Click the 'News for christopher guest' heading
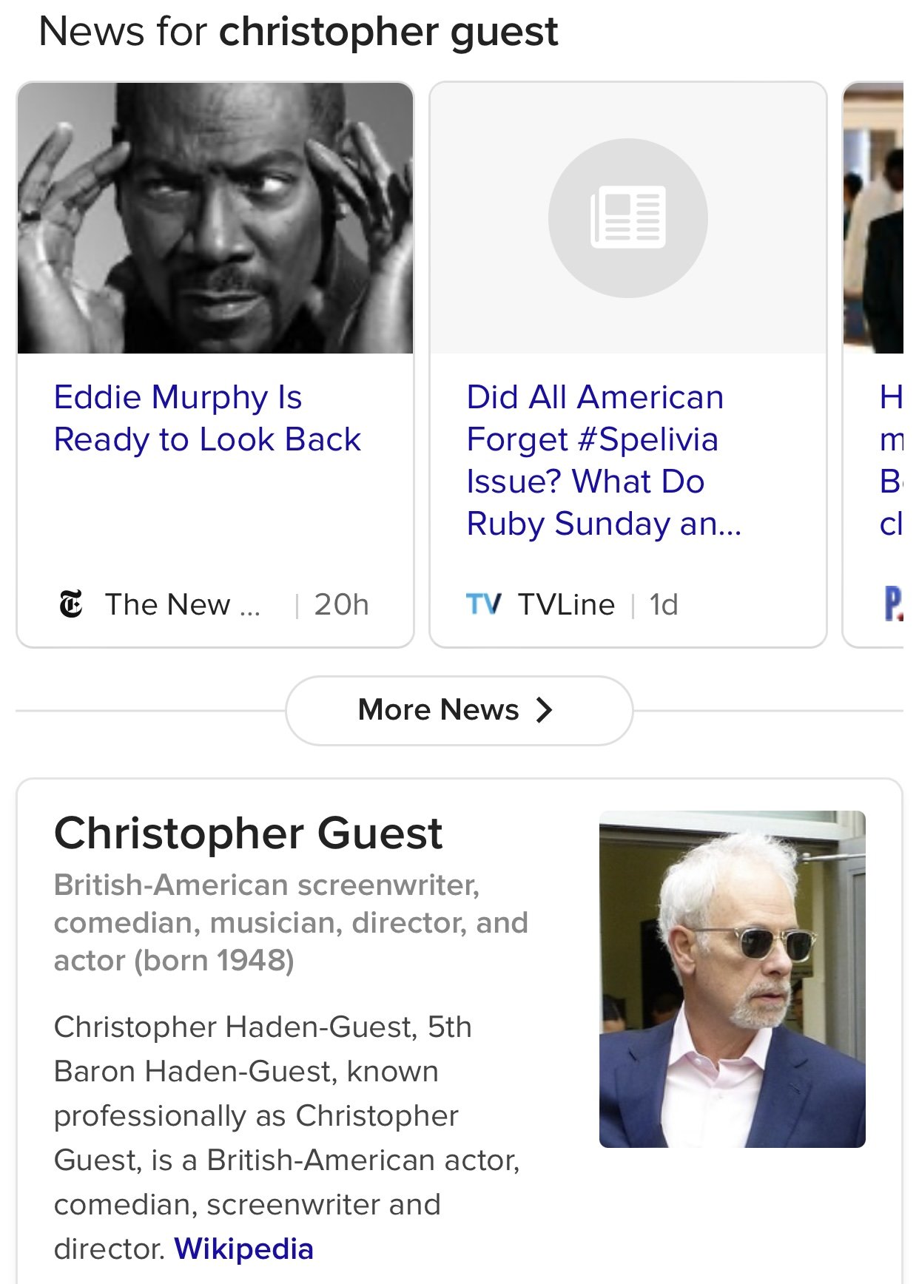This screenshot has width=919, height=1284. coord(298,31)
